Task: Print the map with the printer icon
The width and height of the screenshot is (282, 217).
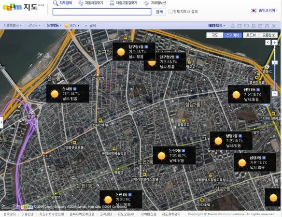Action: click(253, 26)
